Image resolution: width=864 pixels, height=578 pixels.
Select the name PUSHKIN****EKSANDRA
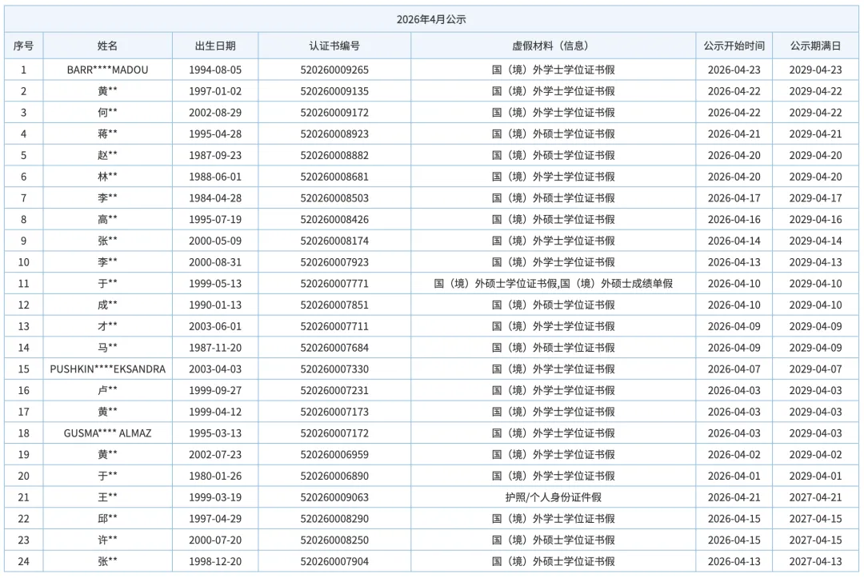[x=107, y=369]
